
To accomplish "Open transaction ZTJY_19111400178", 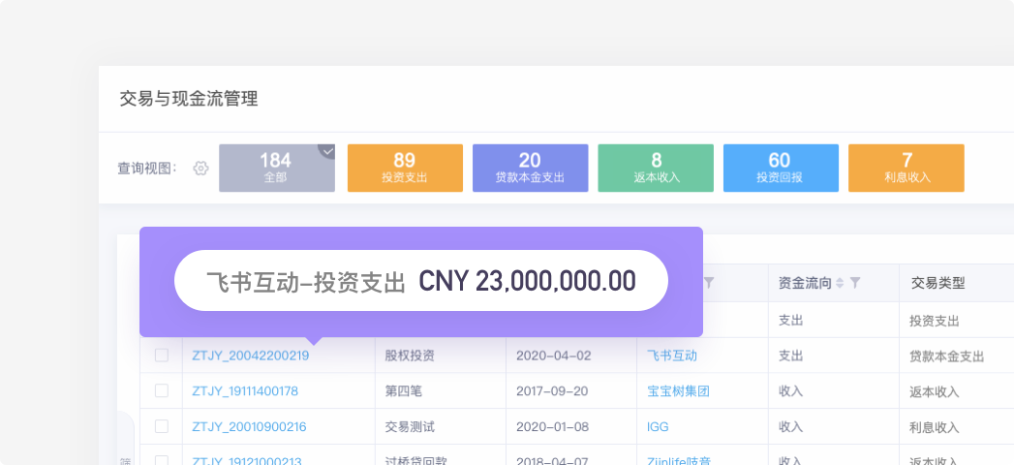I will [245, 391].
